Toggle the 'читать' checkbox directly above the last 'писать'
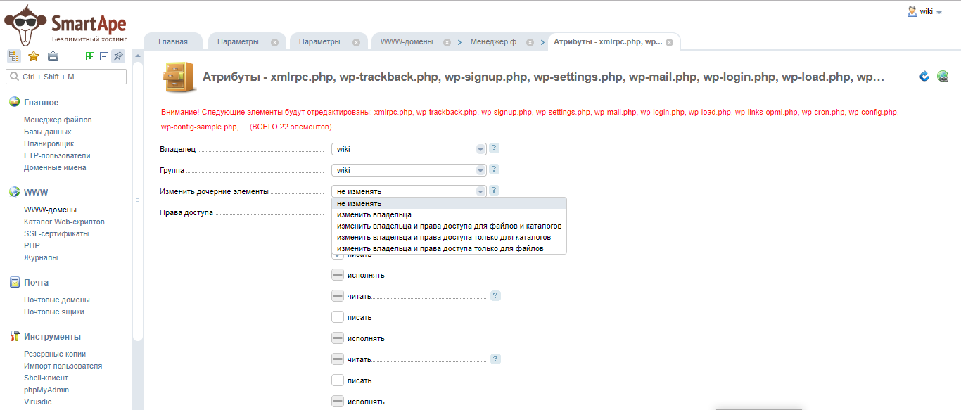 click(338, 359)
